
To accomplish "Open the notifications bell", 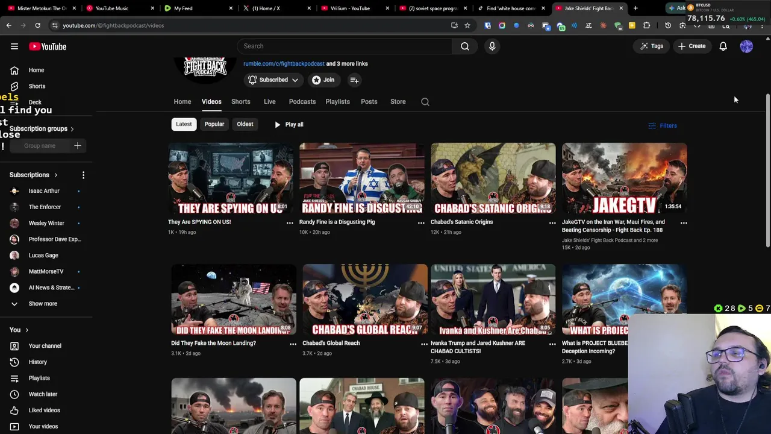I will 723,46.
